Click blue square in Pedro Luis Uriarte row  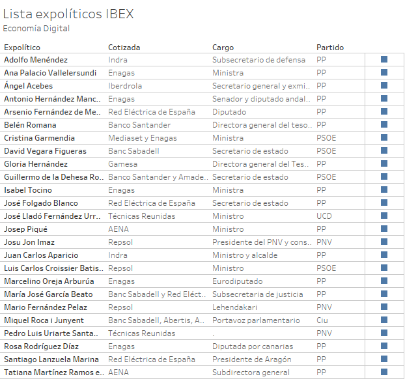(x=384, y=333)
